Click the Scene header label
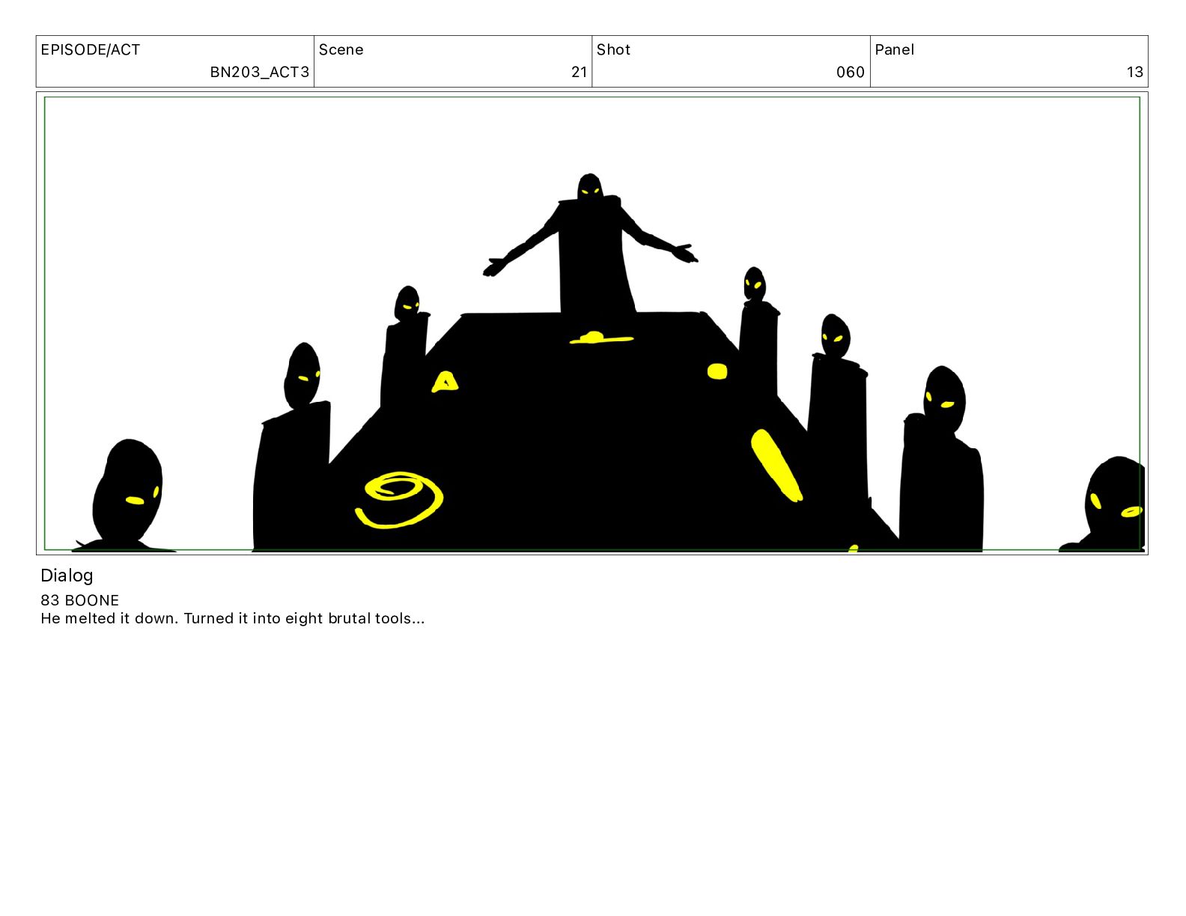 coord(341,50)
